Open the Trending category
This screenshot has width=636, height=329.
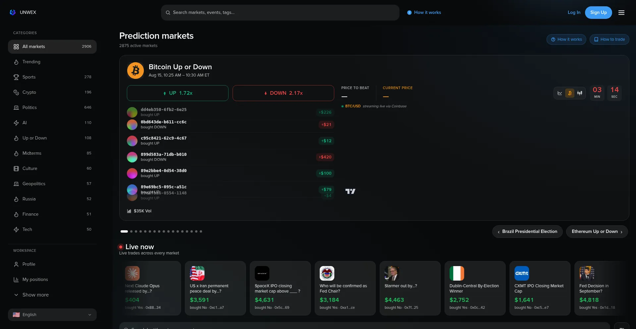(x=52, y=62)
